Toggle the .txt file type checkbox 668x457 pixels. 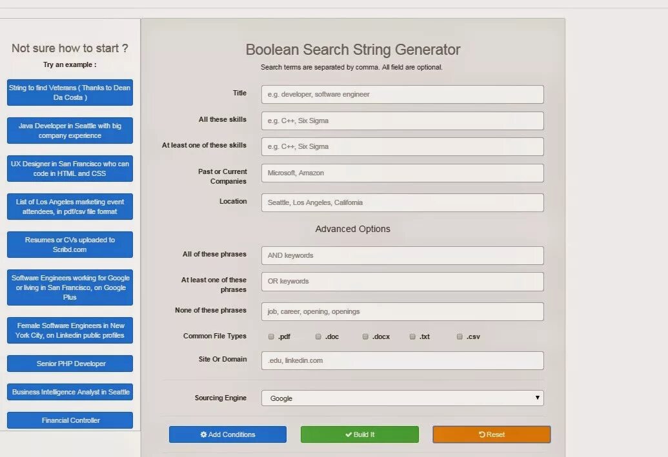tap(412, 336)
